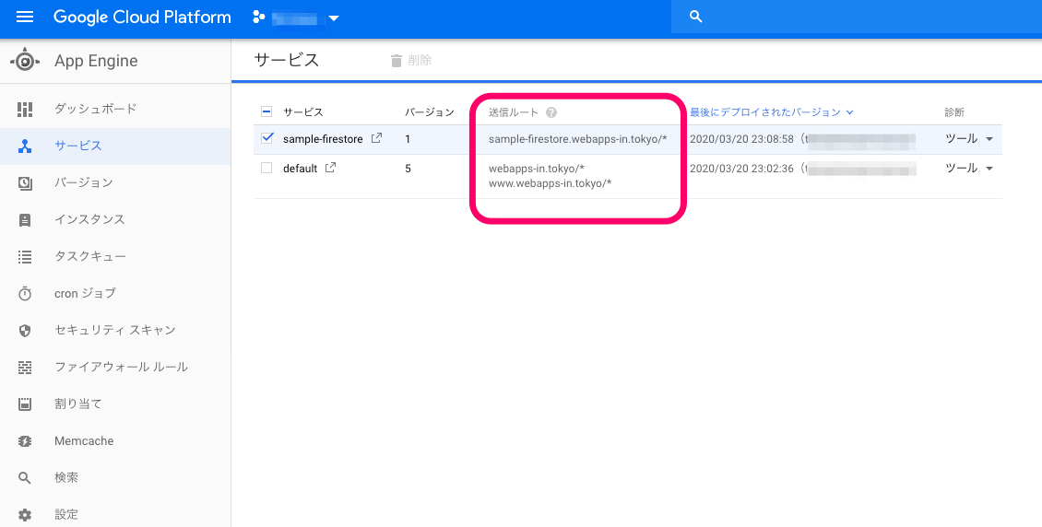Open 検索 in the sidebar

(66, 477)
